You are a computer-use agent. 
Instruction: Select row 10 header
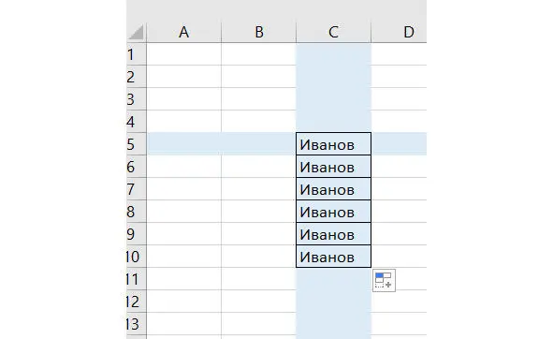pos(136,257)
